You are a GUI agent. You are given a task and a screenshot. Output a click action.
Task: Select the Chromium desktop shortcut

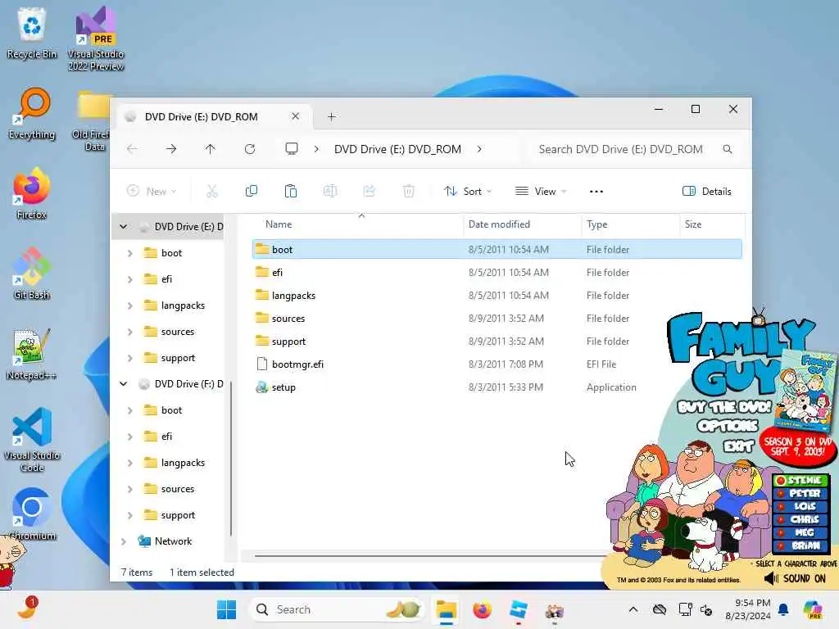point(32,514)
